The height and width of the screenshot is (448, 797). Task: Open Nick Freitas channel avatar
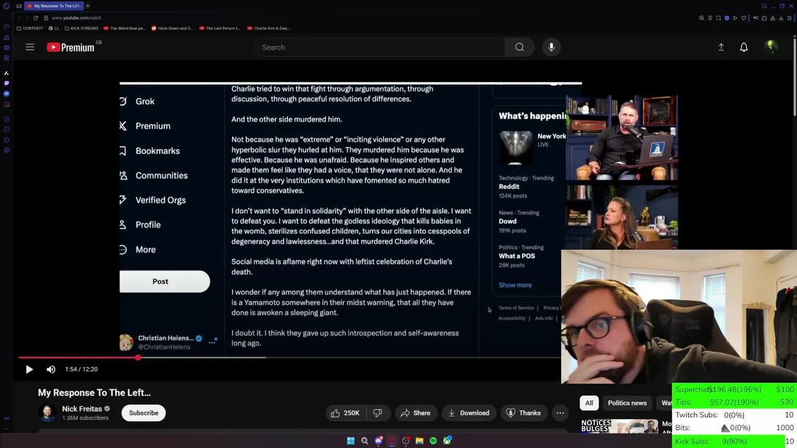47,413
